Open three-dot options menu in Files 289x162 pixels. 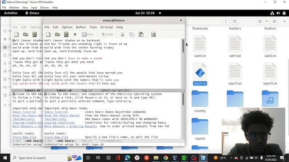226,21
